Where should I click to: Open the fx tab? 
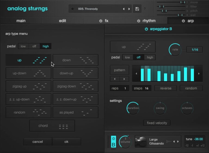tap(104, 21)
